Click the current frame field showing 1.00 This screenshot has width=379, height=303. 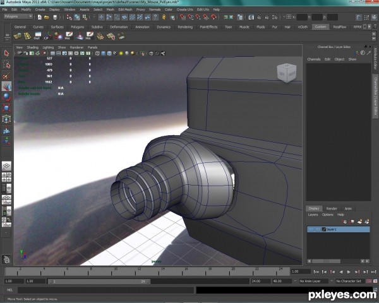[300, 271]
